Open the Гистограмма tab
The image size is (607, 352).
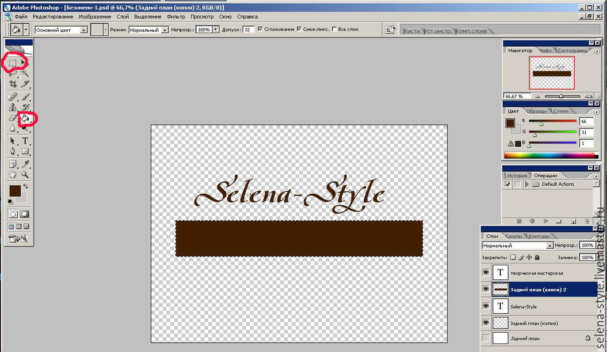[572, 50]
